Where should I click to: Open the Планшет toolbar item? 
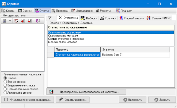124,11
